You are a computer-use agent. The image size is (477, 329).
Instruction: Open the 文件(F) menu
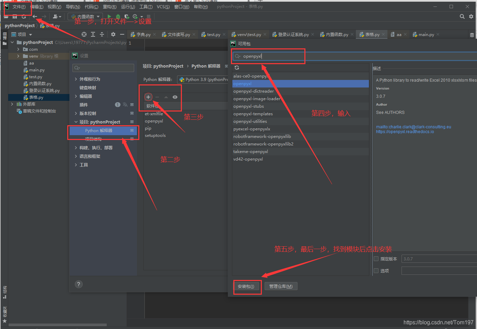(x=19, y=7)
